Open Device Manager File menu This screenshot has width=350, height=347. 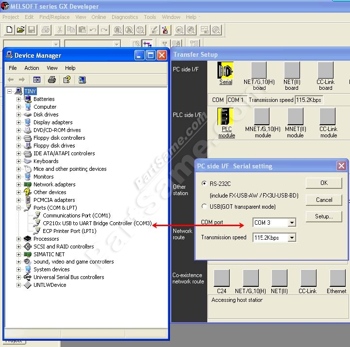13,68
